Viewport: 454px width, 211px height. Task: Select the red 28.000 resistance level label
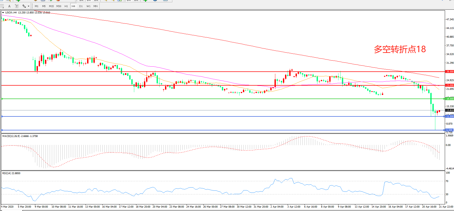pos(450,72)
